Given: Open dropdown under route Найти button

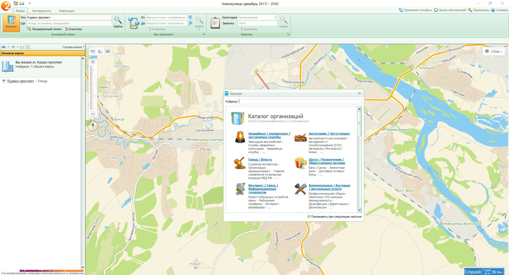Looking at the screenshot, I should 199,30.
